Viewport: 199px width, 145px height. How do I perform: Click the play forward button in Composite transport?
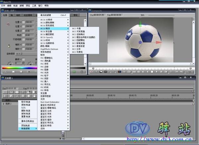pos(157,72)
